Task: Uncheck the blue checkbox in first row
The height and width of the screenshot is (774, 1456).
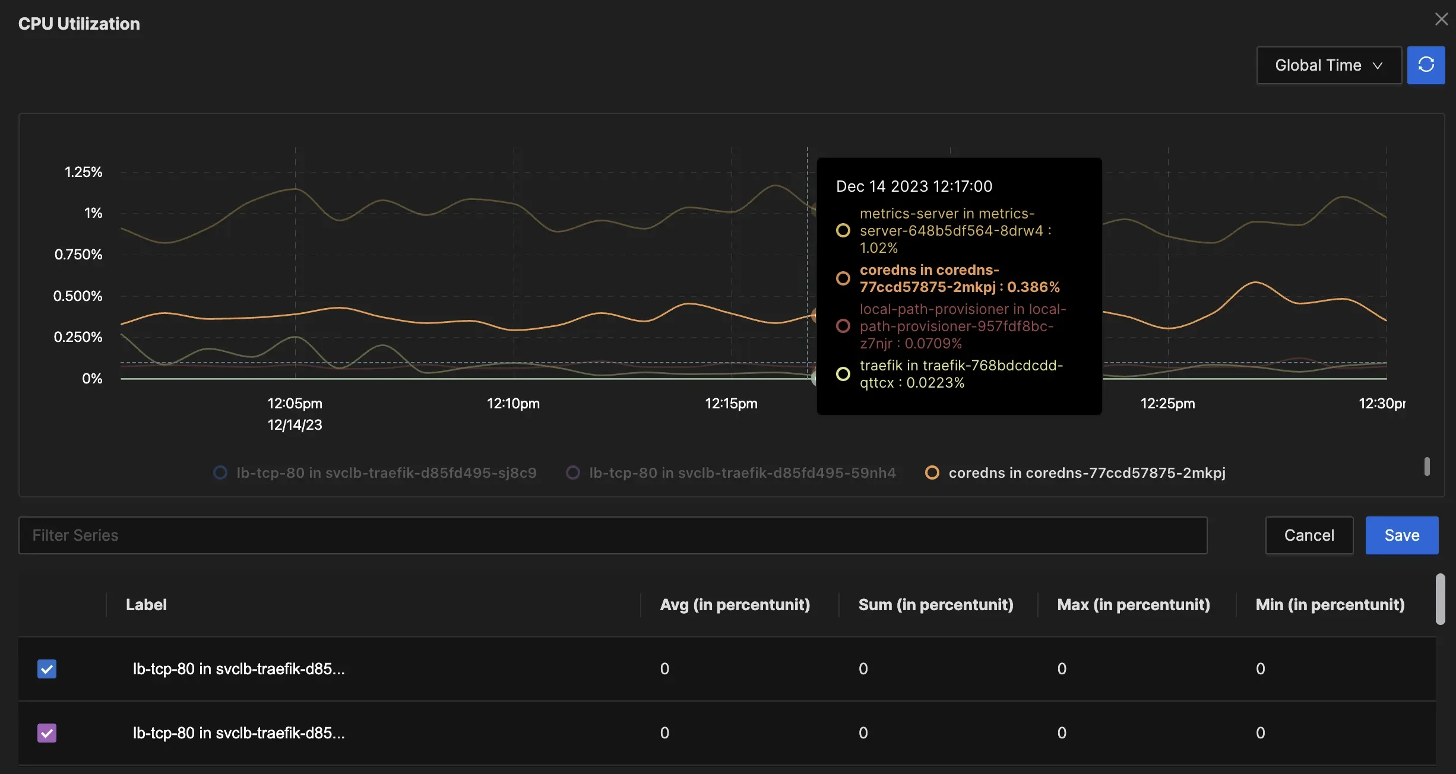Action: [x=47, y=669]
